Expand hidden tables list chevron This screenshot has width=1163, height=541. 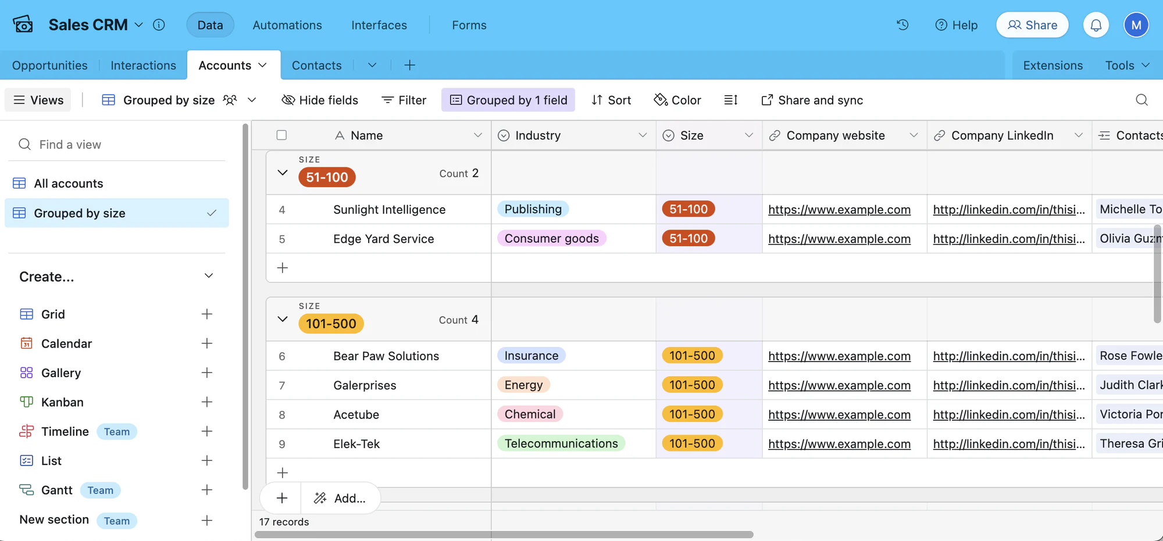pyautogui.click(x=372, y=65)
